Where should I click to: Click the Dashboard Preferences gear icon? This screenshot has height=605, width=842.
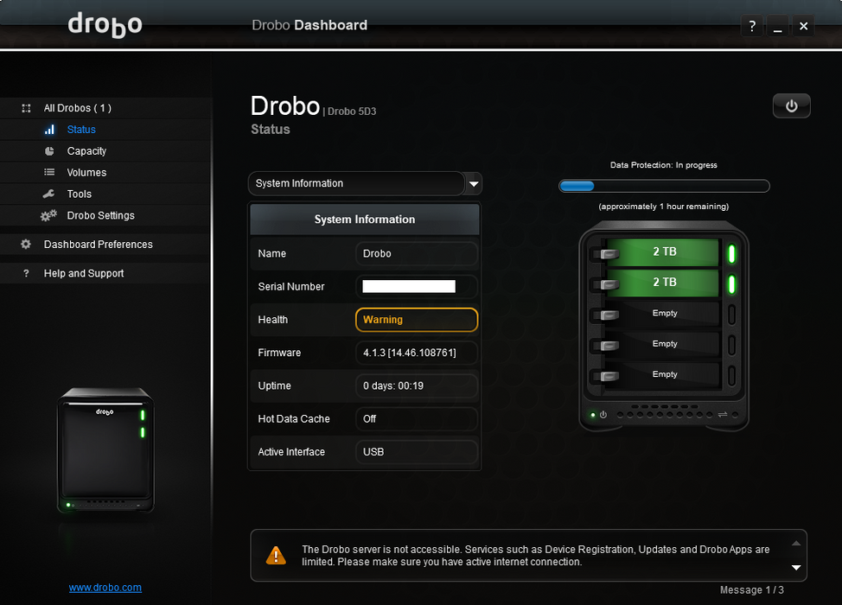(x=26, y=245)
